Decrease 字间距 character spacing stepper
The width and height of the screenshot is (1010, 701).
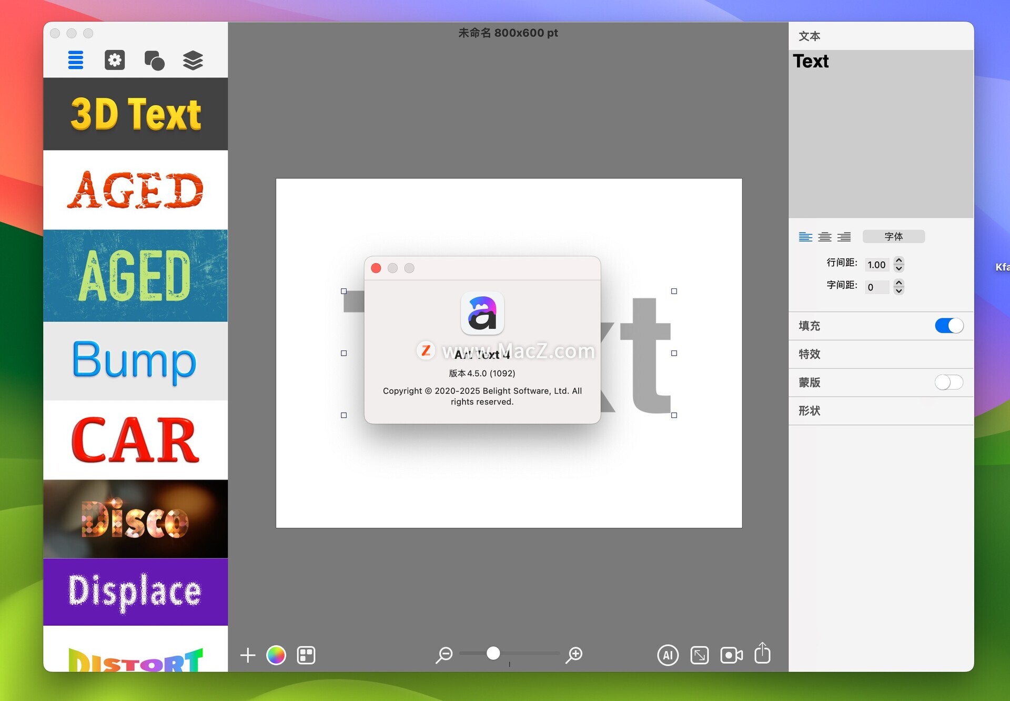click(x=899, y=291)
